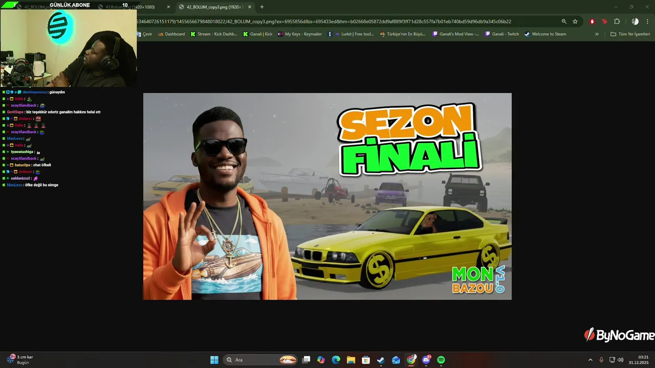Open Chrome three-dot menu
The height and width of the screenshot is (368, 655).
[x=648, y=21]
